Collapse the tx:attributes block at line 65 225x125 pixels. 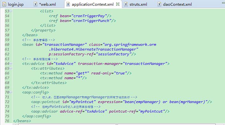[11, 68]
